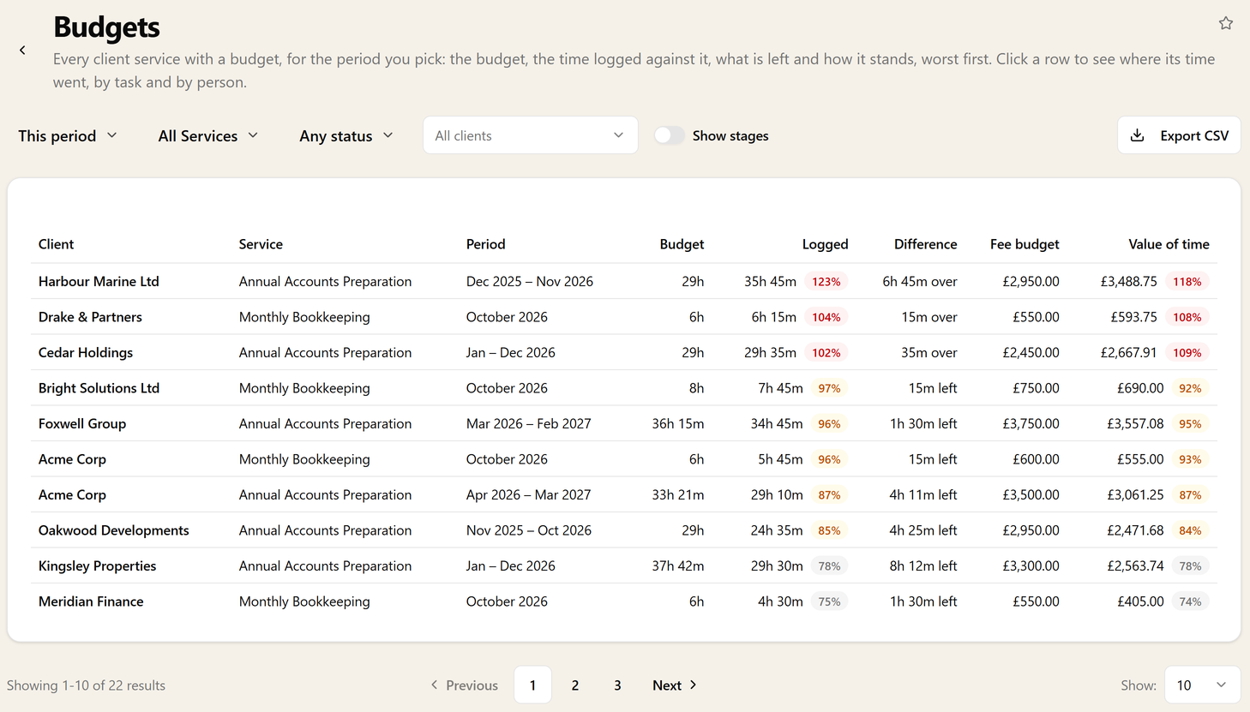Open the Drake & Partners row
The image size is (1250, 712).
coord(624,317)
